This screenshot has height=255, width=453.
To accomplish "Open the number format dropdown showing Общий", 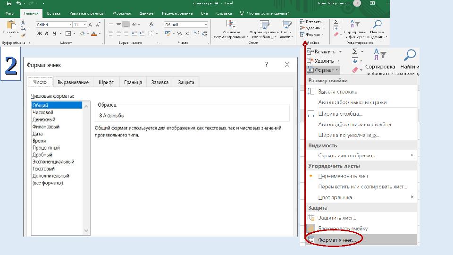I will click(205, 25).
